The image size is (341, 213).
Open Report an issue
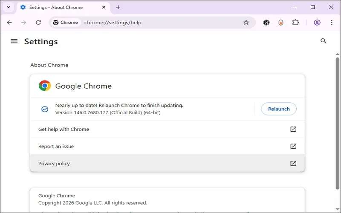(168, 146)
